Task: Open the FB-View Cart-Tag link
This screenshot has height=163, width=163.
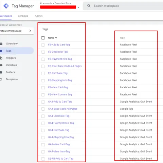Action: tap(58, 87)
